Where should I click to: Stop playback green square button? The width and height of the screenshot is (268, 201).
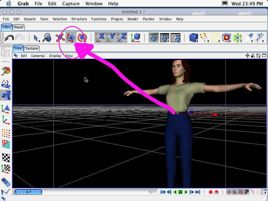(180, 192)
